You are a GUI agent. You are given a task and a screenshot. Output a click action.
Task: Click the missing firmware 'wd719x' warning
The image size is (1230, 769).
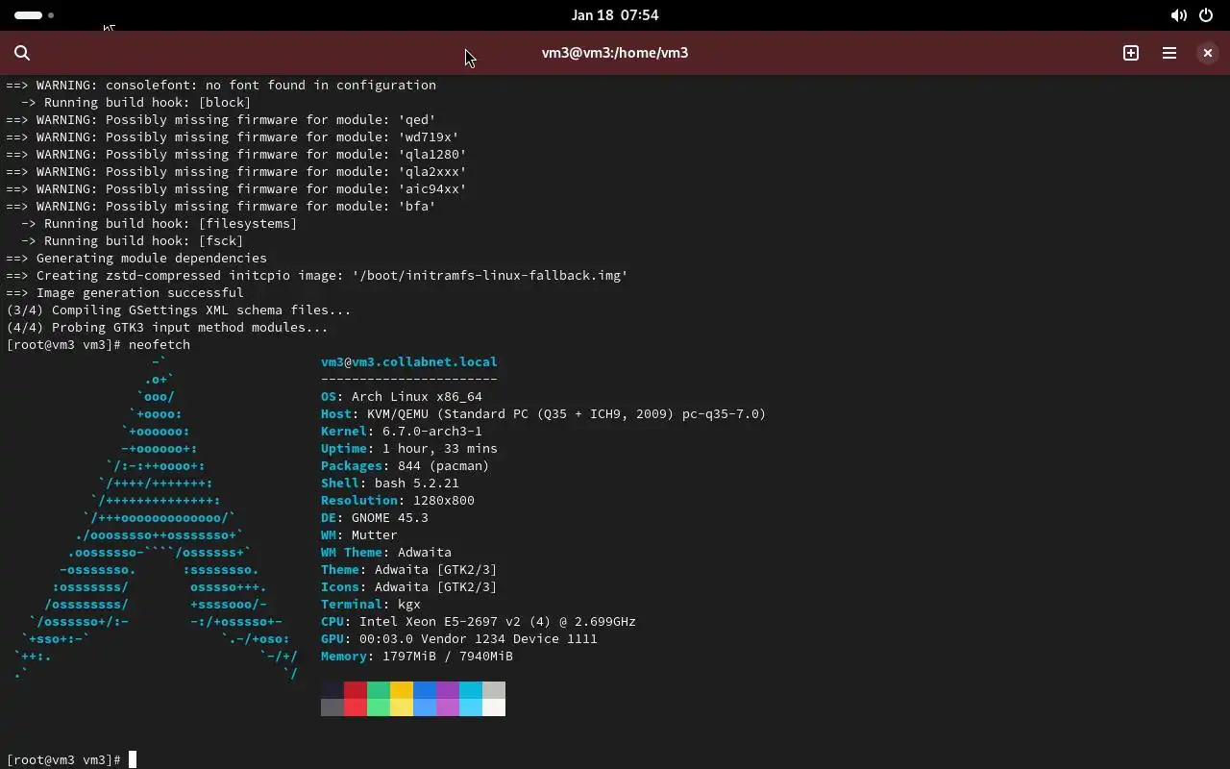point(233,137)
